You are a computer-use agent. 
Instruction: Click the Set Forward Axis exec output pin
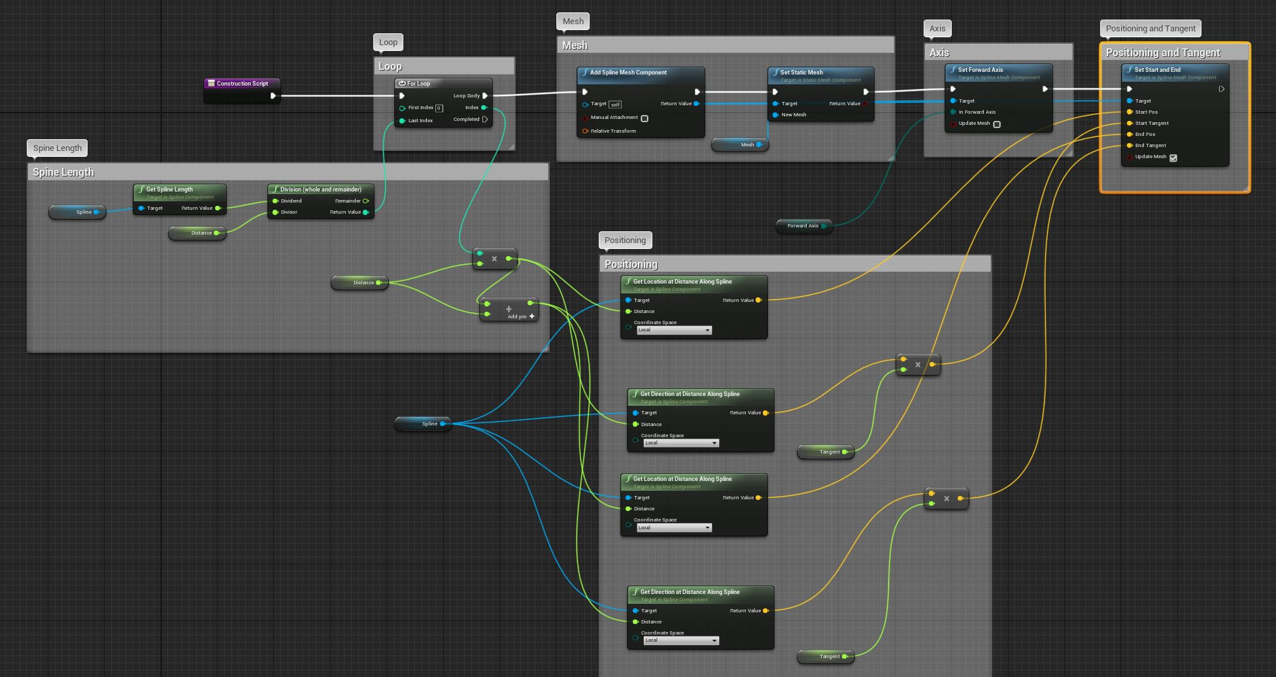[1045, 90]
